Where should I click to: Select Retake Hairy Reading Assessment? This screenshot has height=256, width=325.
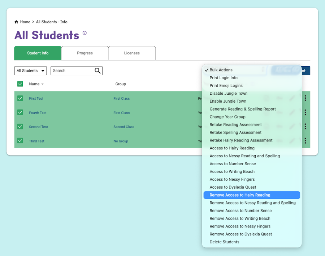[x=252, y=140]
